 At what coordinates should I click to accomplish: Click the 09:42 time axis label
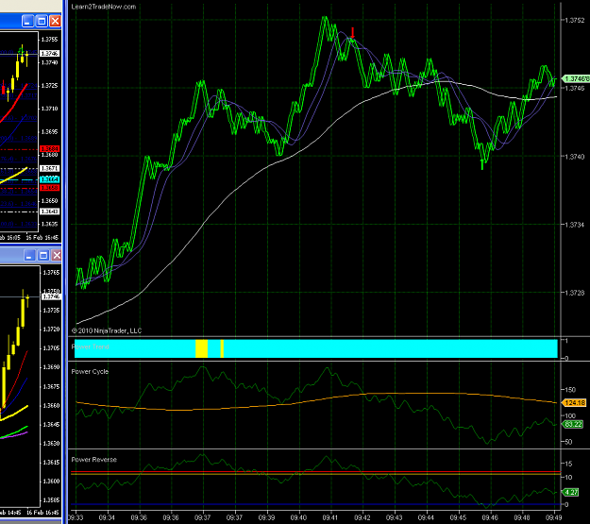click(362, 517)
